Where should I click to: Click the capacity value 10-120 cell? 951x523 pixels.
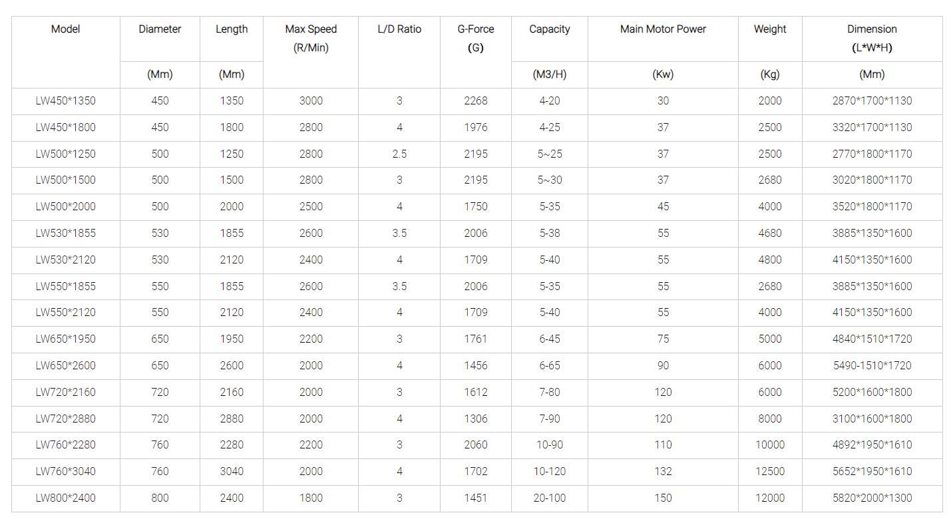[549, 471]
